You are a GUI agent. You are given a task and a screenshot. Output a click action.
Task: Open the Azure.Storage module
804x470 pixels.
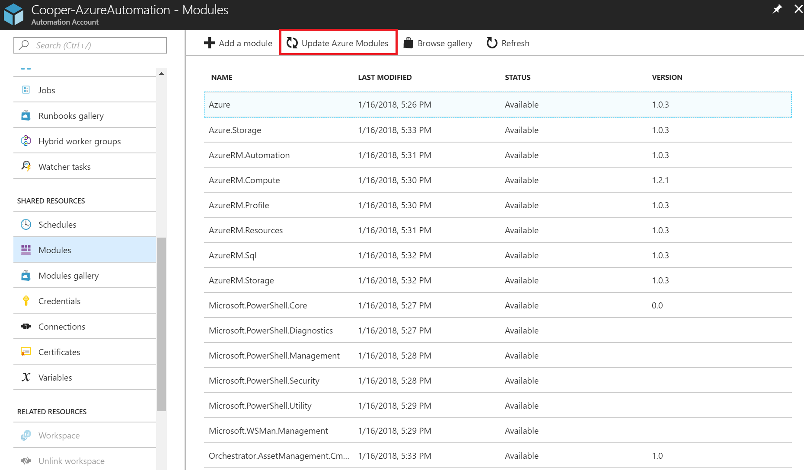[x=498, y=130]
